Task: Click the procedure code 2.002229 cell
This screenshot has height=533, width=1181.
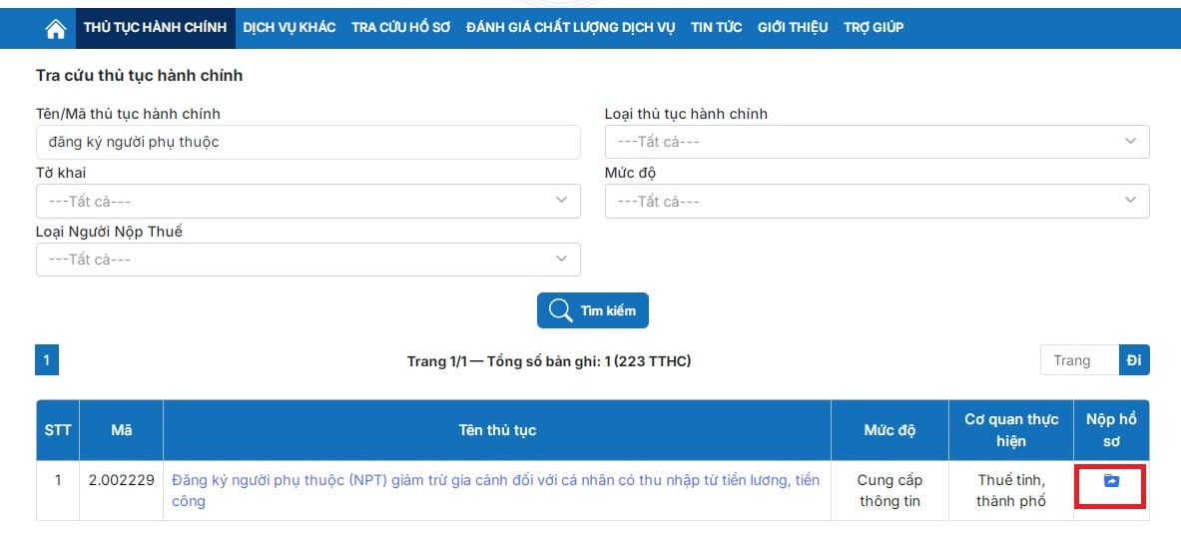Action: point(121,480)
